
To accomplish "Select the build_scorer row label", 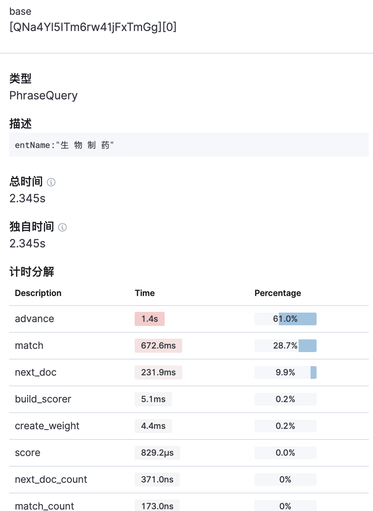I will tap(43, 399).
